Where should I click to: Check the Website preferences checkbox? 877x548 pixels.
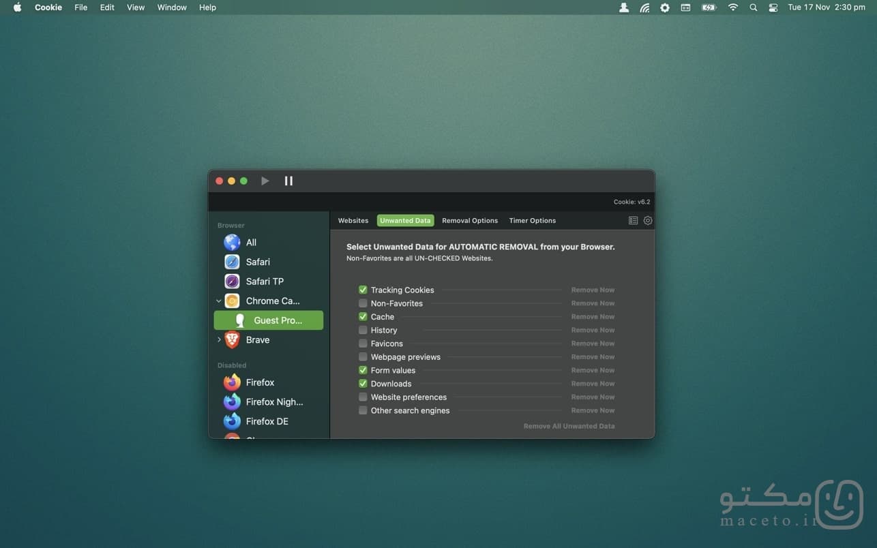(x=363, y=397)
